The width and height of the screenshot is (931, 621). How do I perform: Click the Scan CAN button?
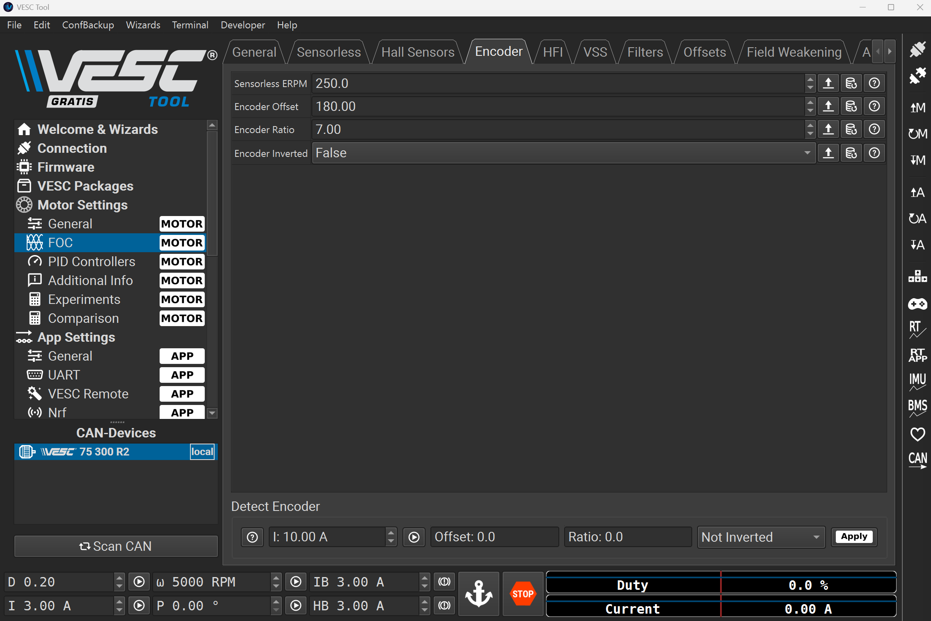pyautogui.click(x=116, y=546)
